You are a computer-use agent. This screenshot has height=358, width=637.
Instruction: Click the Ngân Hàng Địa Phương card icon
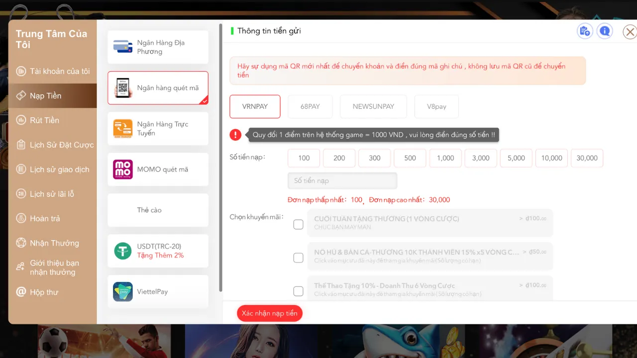(x=122, y=47)
